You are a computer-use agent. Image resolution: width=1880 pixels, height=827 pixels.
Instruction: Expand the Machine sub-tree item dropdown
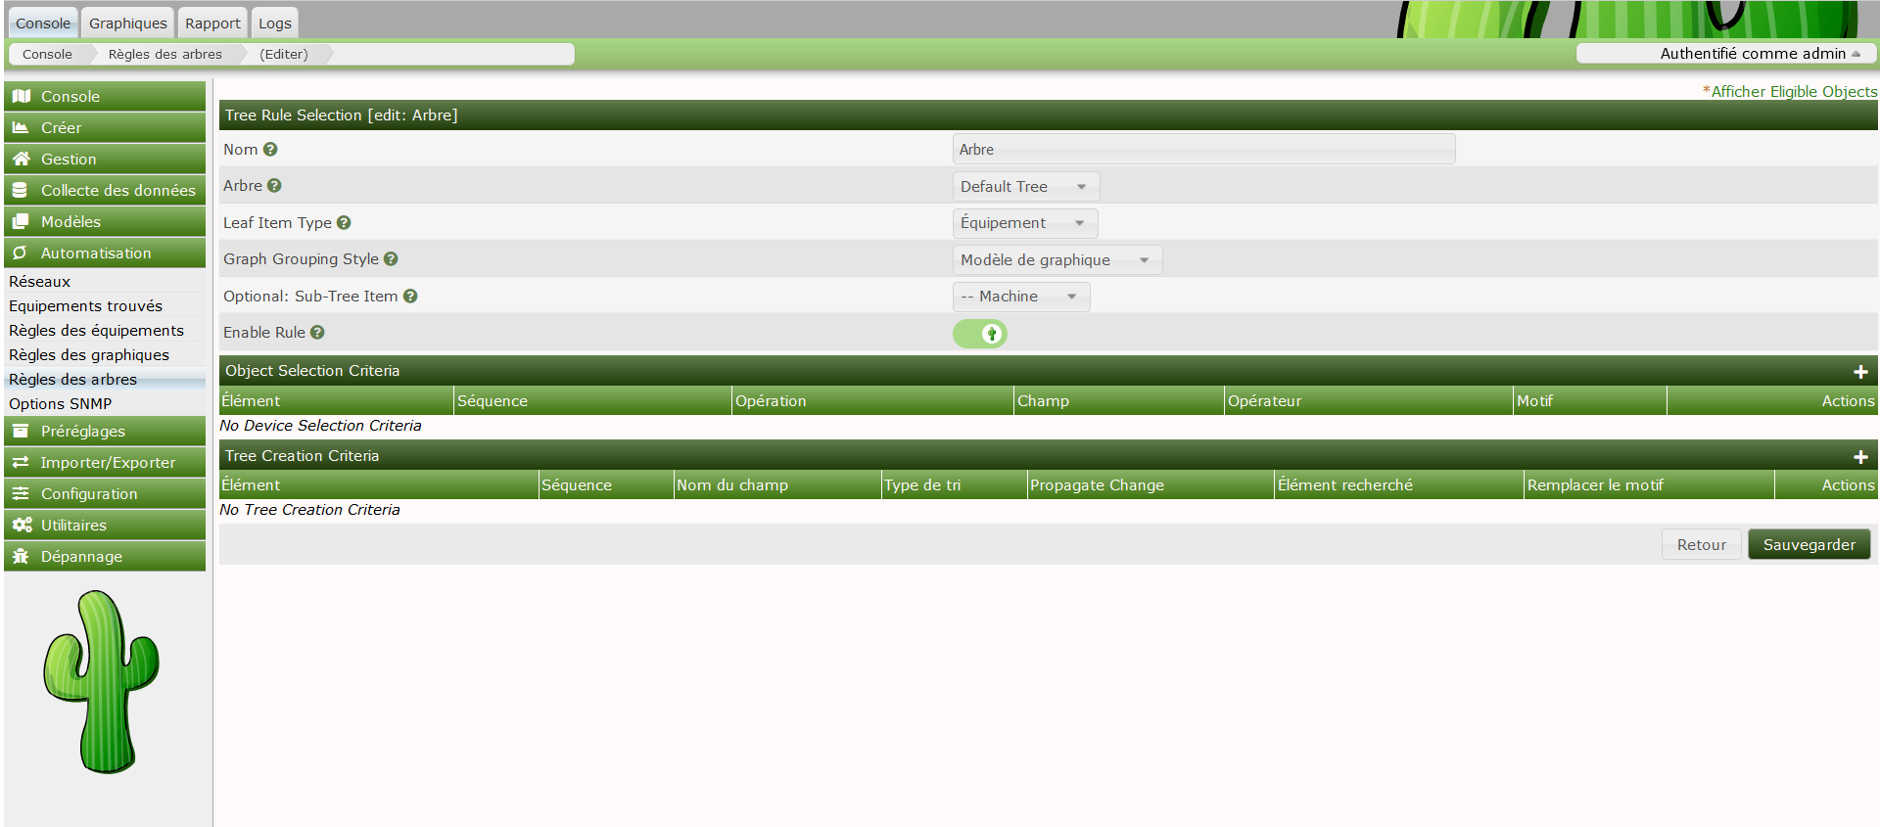(x=1019, y=297)
